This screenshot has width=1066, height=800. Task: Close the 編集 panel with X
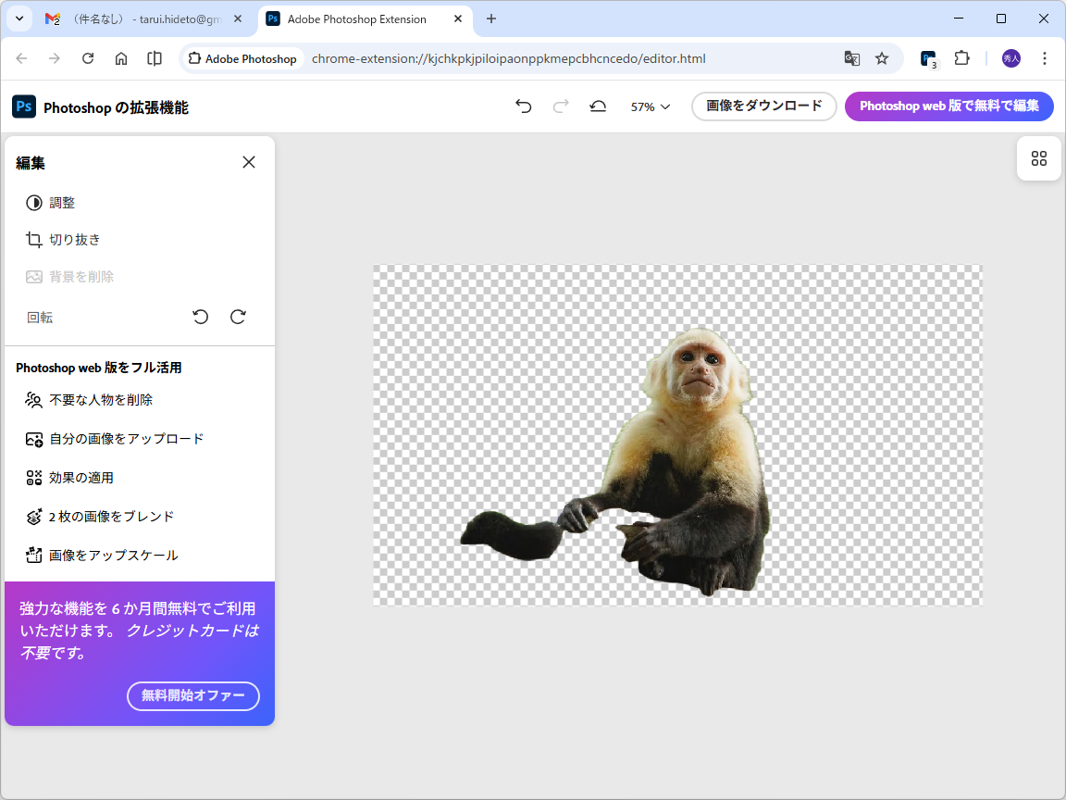pos(249,162)
